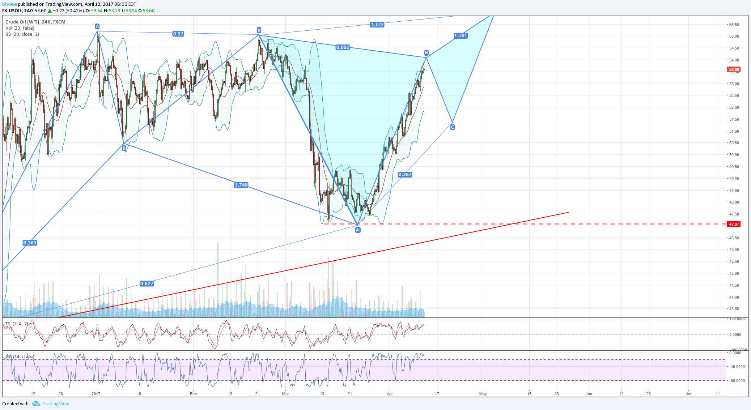Select the 0.882 ratio label
Screen dimensions: 751x410
343,47
